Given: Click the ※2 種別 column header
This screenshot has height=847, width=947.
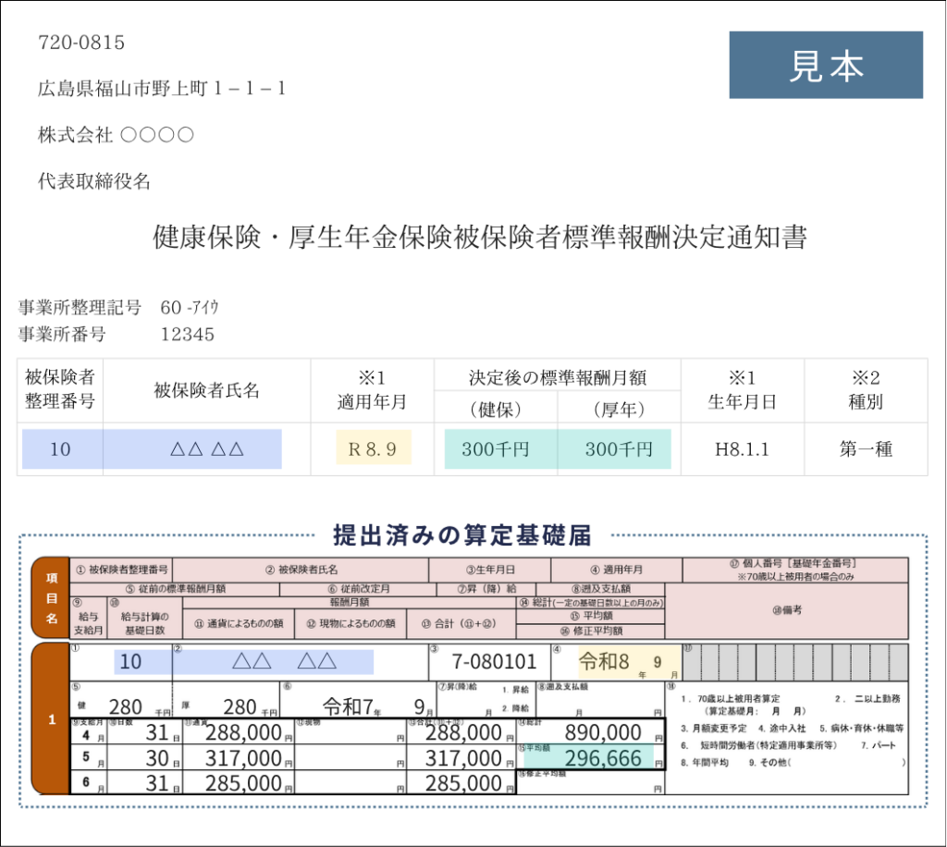Looking at the screenshot, I should tap(866, 390).
